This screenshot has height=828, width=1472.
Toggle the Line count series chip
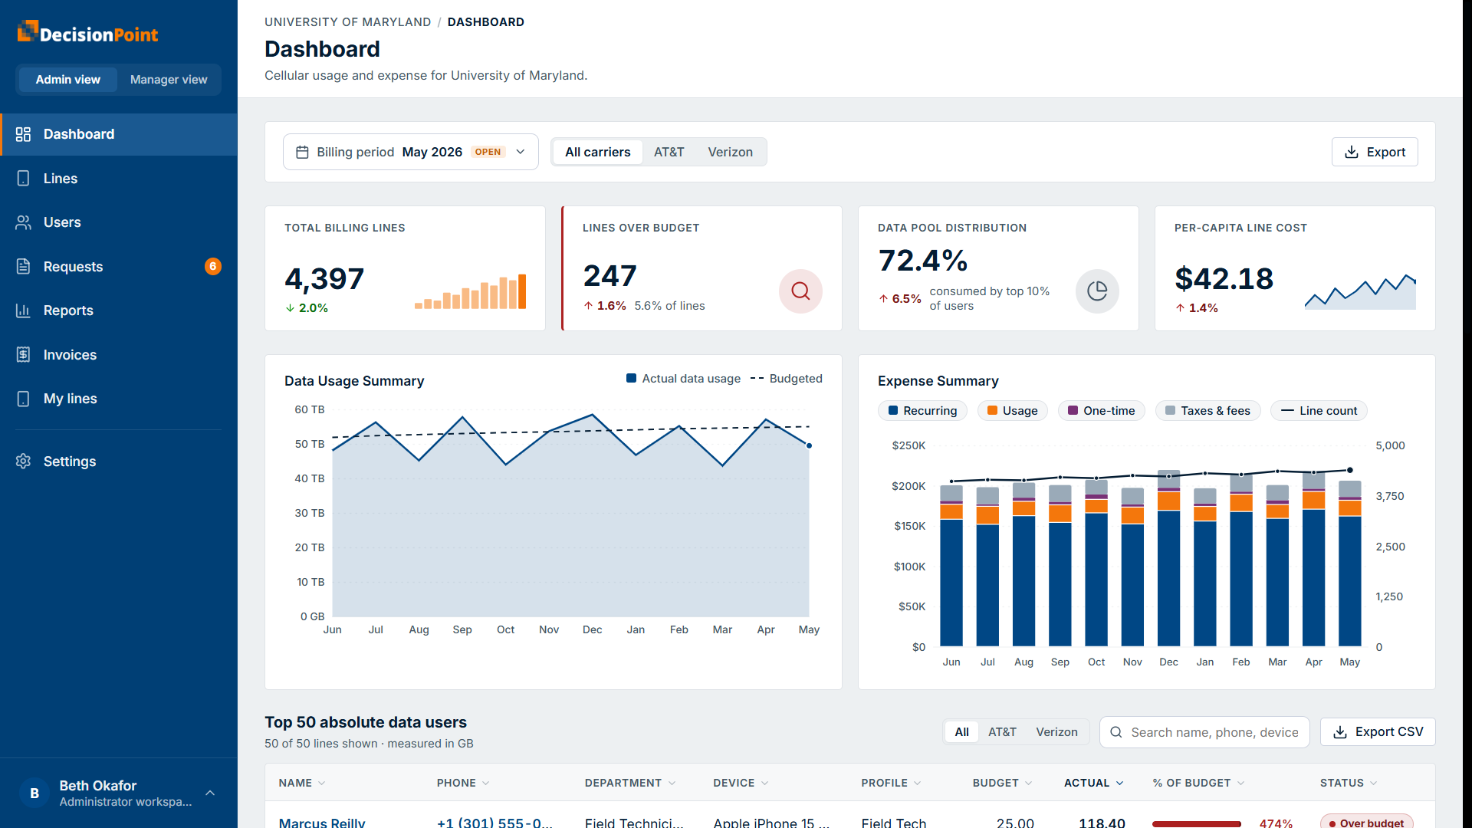pos(1319,411)
